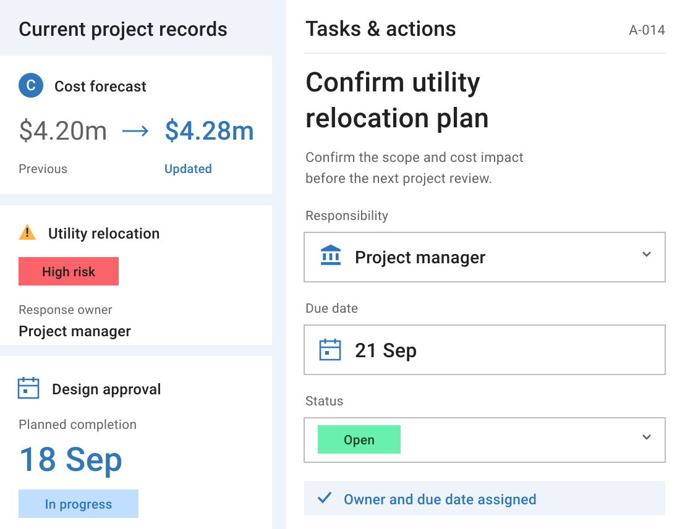Open the Responsibility dropdown chevron
The height and width of the screenshot is (529, 685).
click(647, 254)
